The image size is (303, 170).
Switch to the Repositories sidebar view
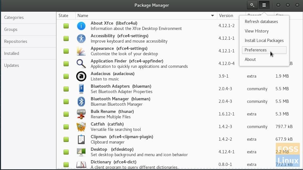tap(28, 41)
